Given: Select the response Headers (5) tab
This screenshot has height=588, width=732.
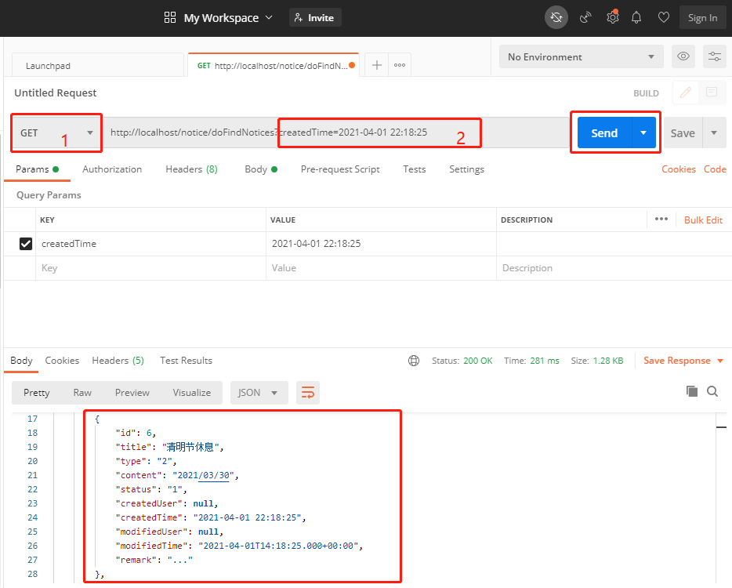Looking at the screenshot, I should point(118,361).
